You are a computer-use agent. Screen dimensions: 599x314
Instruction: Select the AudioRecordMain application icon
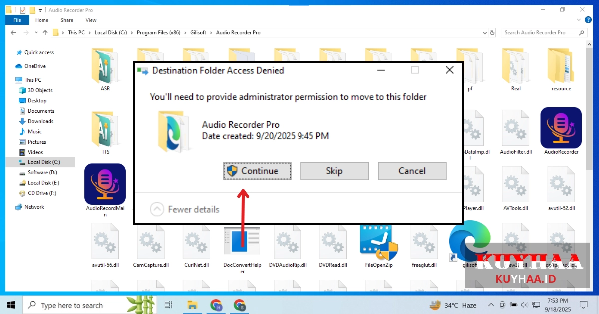tap(105, 184)
